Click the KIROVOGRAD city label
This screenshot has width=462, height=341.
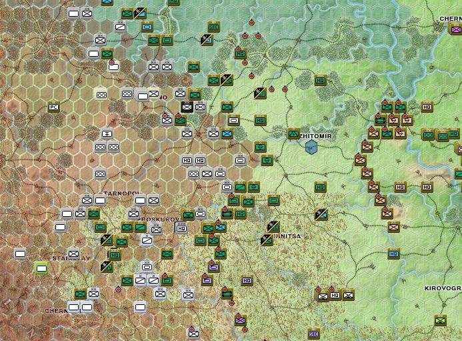coord(443,288)
